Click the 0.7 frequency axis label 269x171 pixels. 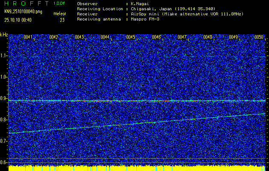[x=4, y=141]
